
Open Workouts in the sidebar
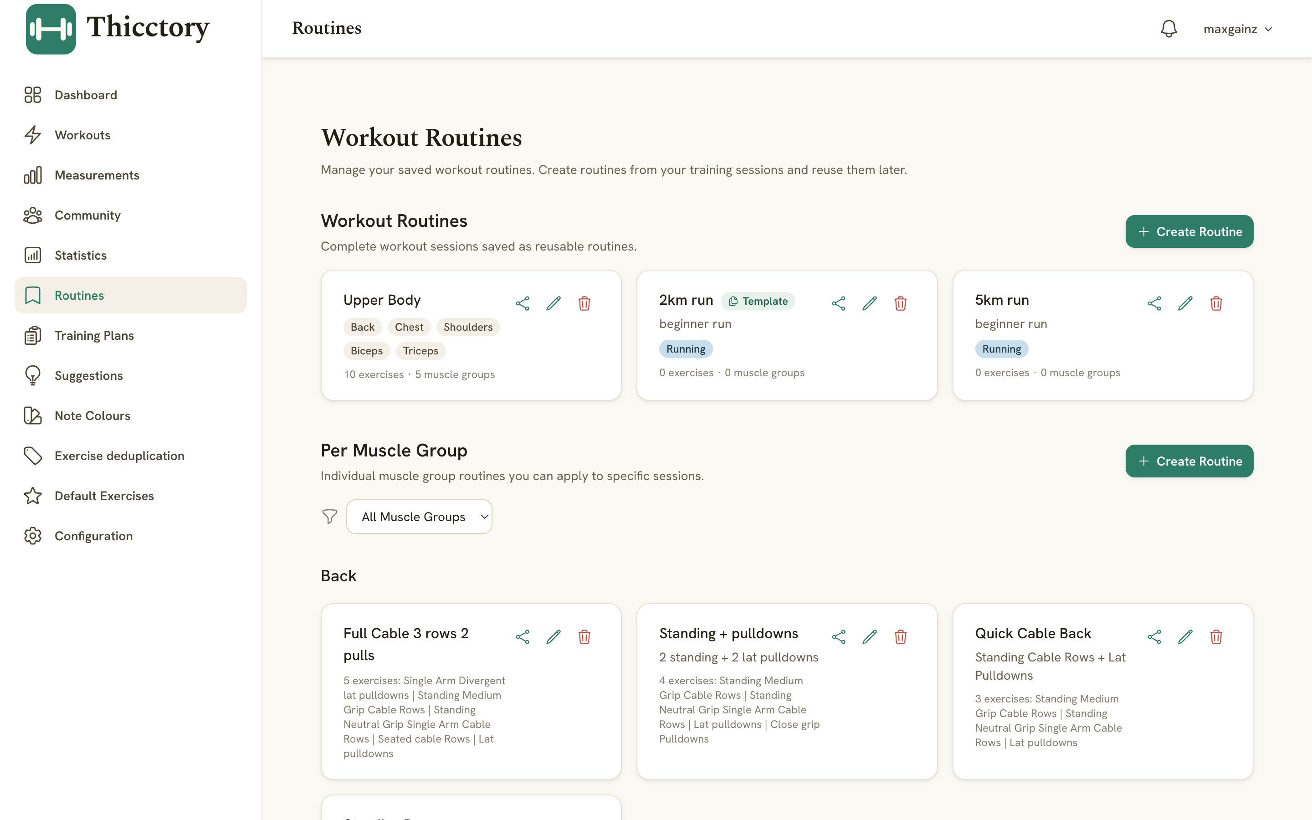click(130, 135)
